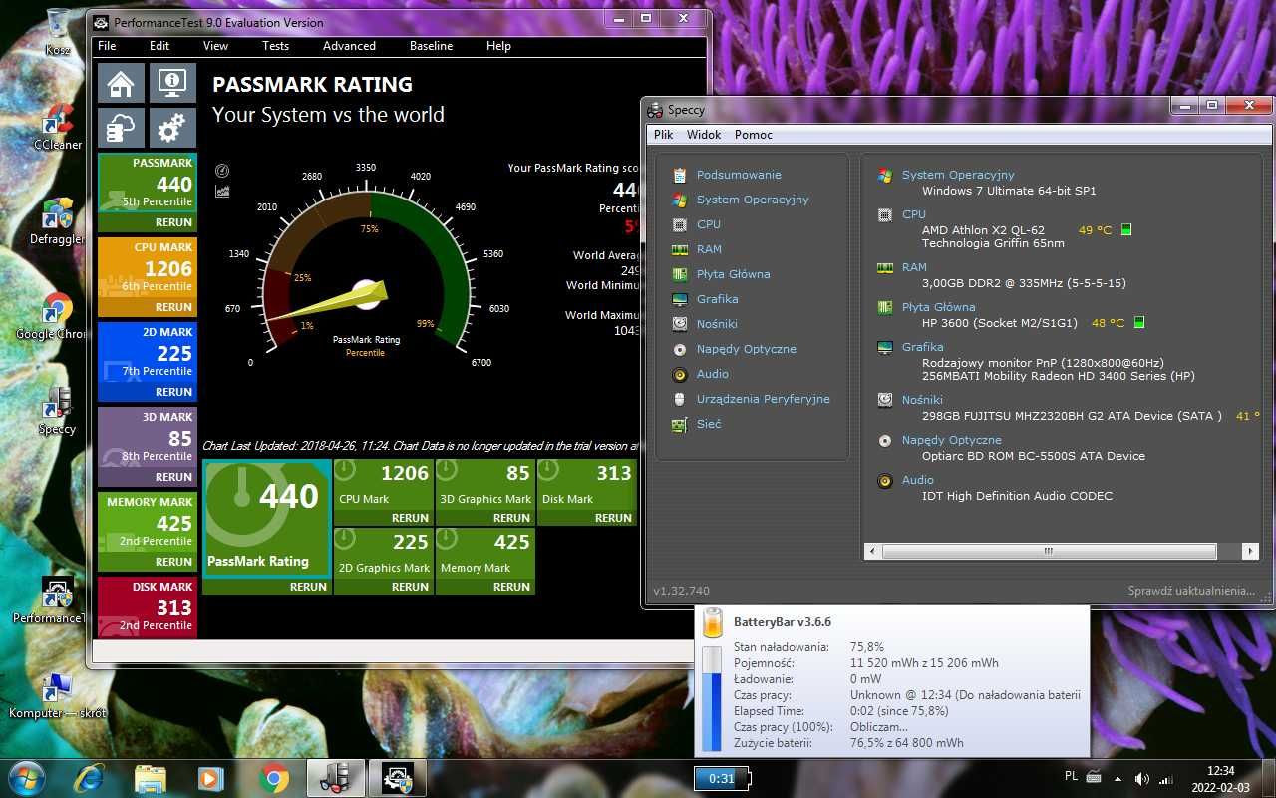Switch to PerformanceTest taskbar button
The width and height of the screenshot is (1276, 798).
point(398,778)
